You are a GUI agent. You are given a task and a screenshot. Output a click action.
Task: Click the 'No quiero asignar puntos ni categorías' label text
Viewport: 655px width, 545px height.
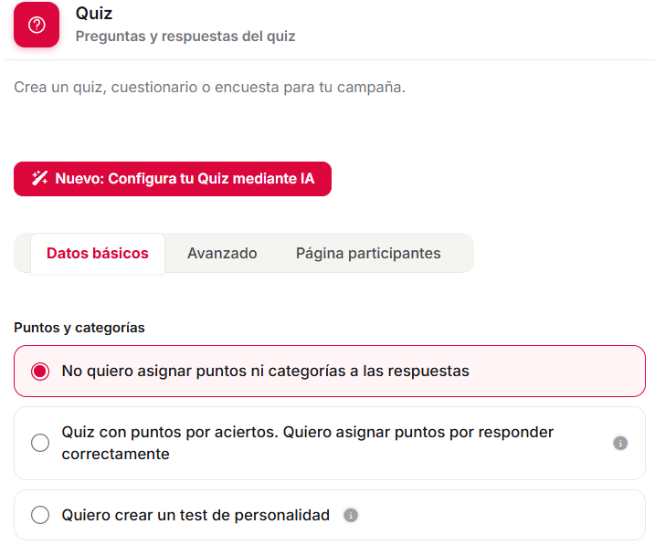coord(265,371)
